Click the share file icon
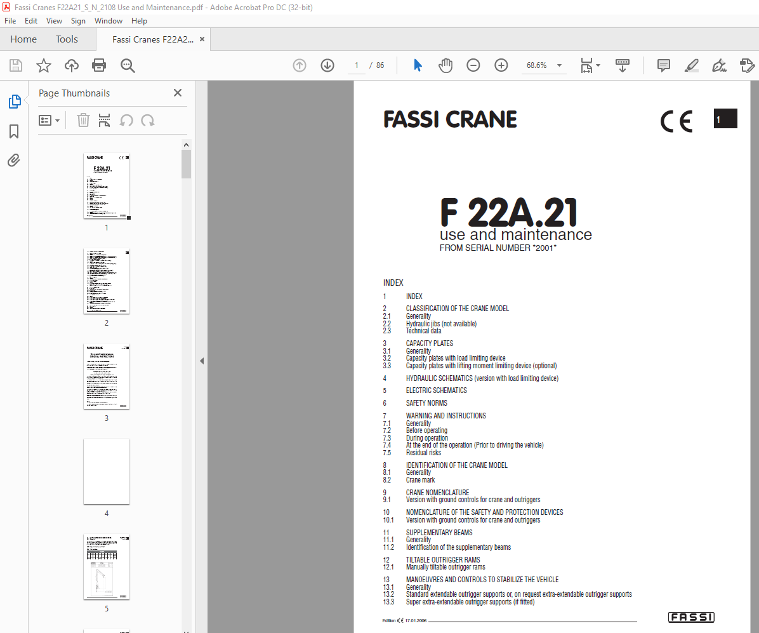 click(x=747, y=65)
